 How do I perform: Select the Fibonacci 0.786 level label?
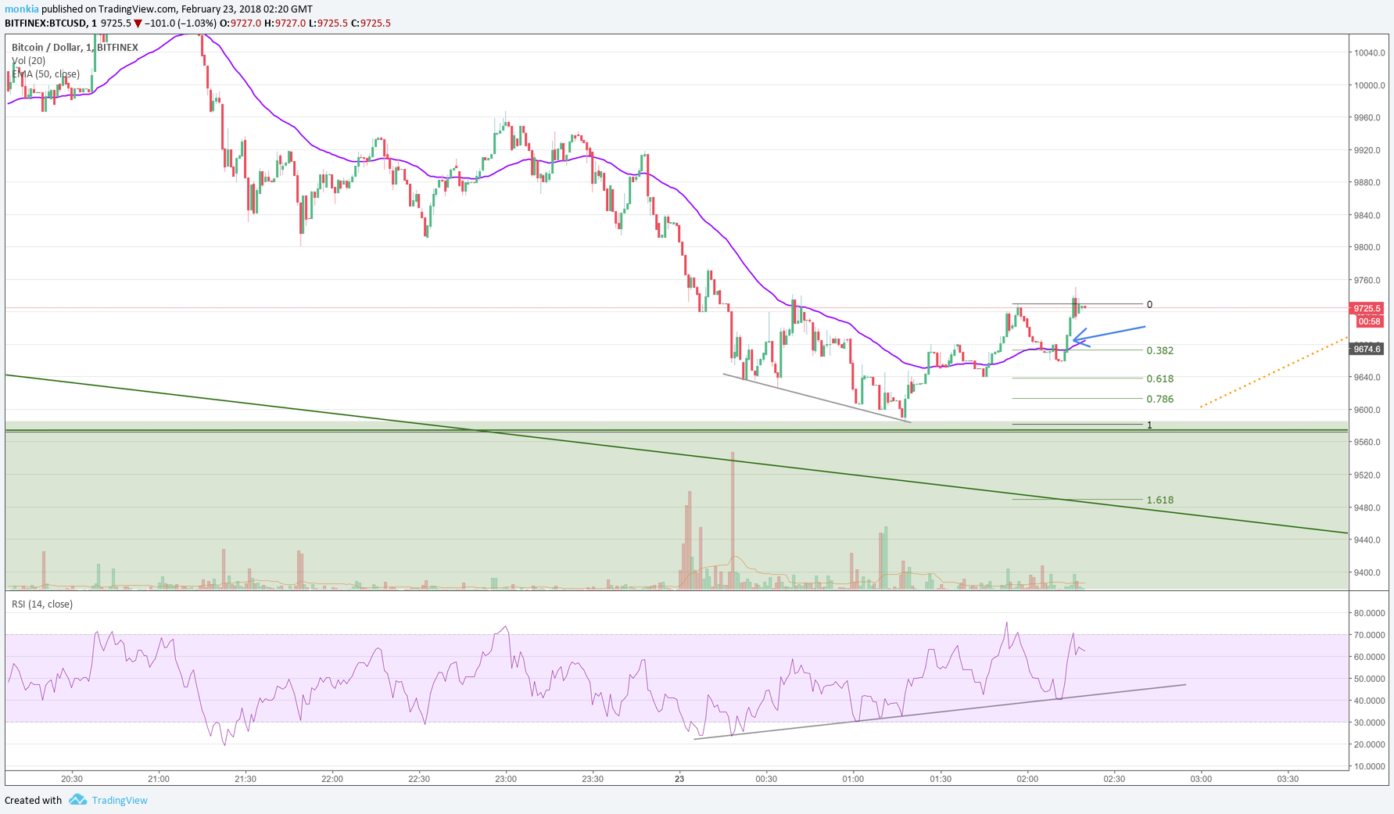coord(1160,399)
